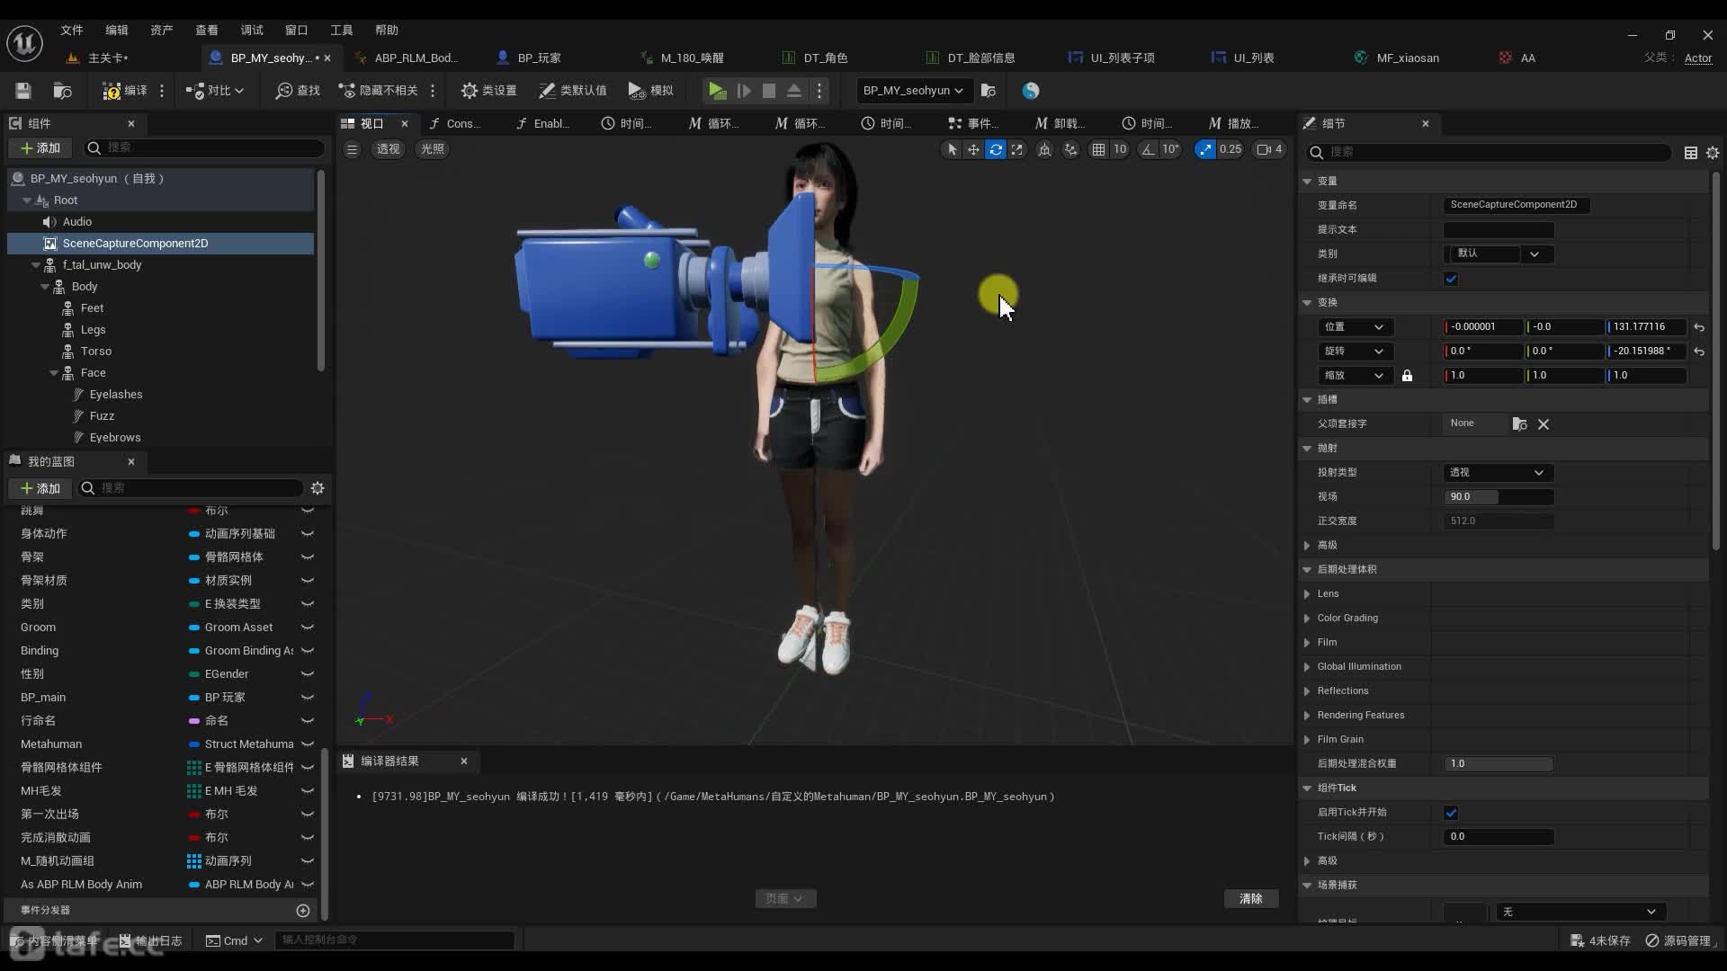Click the Clear (清除) compiler results button
The height and width of the screenshot is (971, 1727).
[x=1251, y=899]
